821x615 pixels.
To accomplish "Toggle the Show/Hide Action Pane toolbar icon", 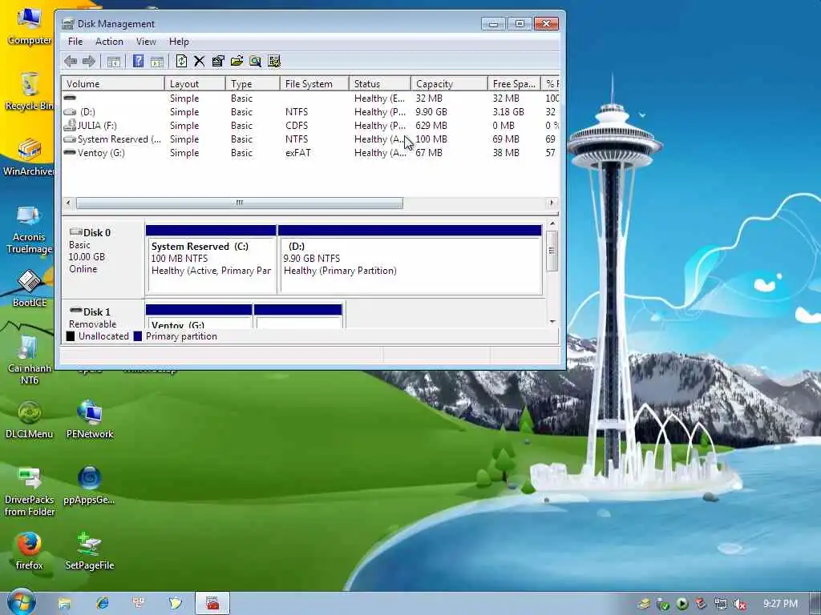I will click(x=157, y=61).
